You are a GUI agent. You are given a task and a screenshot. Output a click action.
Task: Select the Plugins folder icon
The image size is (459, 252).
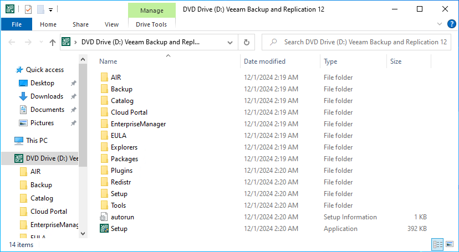[x=104, y=171]
